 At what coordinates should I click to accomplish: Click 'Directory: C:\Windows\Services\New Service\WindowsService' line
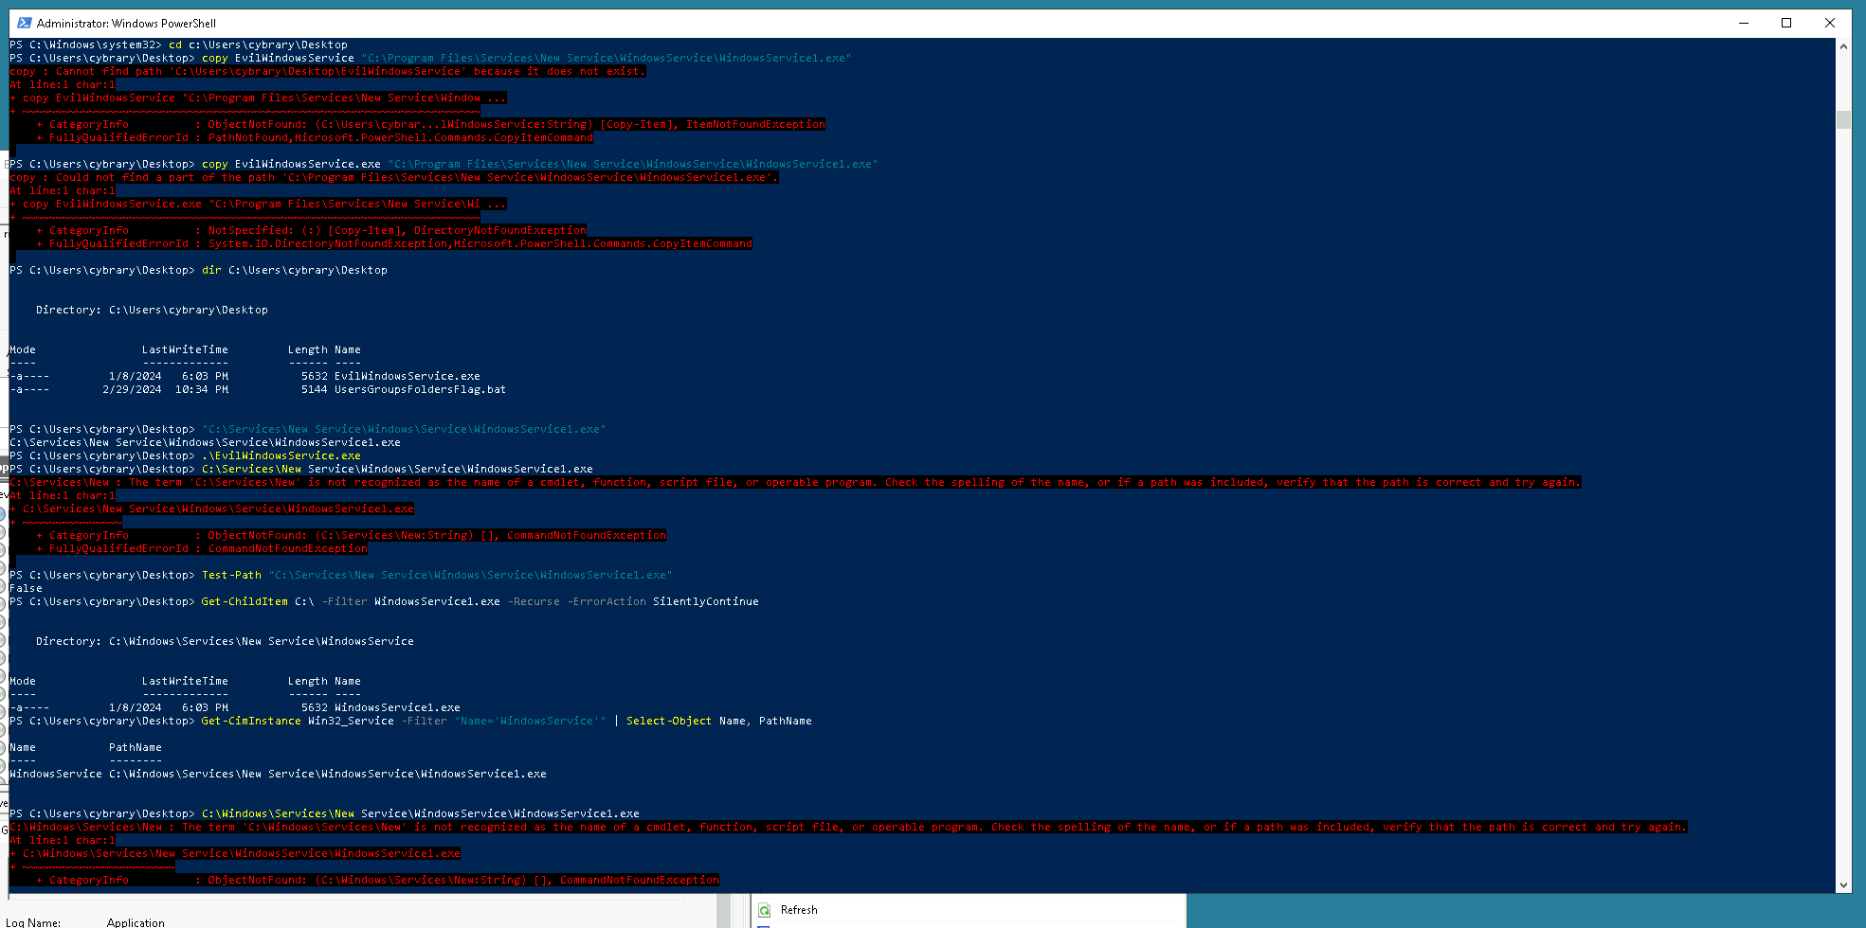click(225, 641)
